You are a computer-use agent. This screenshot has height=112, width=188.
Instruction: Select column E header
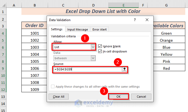click(124, 5)
